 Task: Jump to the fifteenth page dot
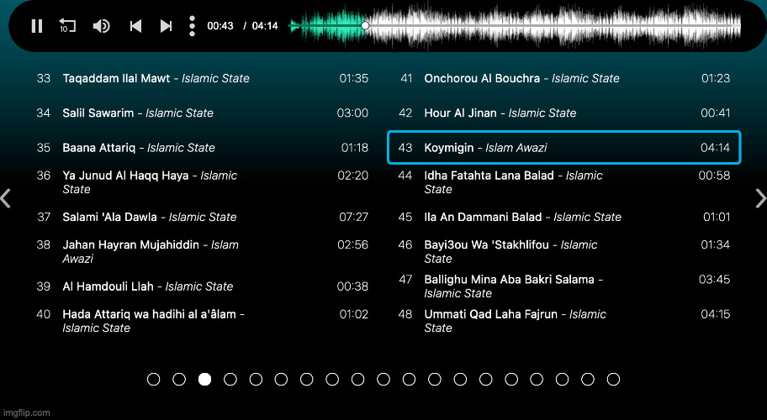pyautogui.click(x=511, y=380)
